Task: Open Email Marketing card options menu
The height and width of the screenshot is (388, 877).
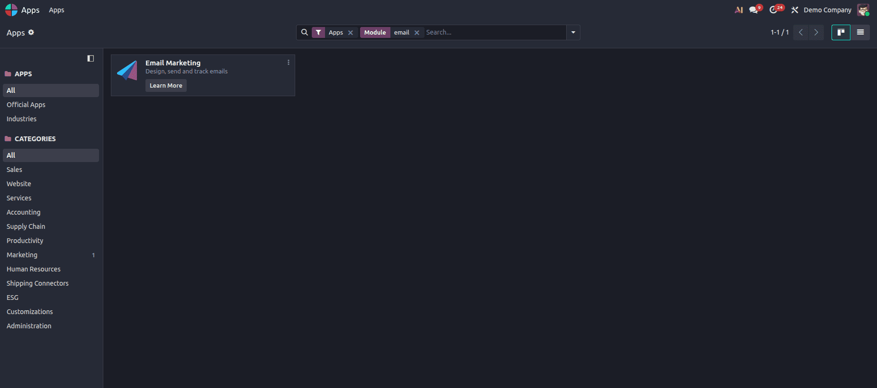Action: point(289,62)
